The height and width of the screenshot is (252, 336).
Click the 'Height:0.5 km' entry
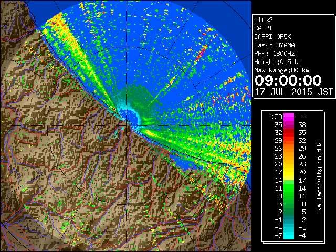[278, 62]
